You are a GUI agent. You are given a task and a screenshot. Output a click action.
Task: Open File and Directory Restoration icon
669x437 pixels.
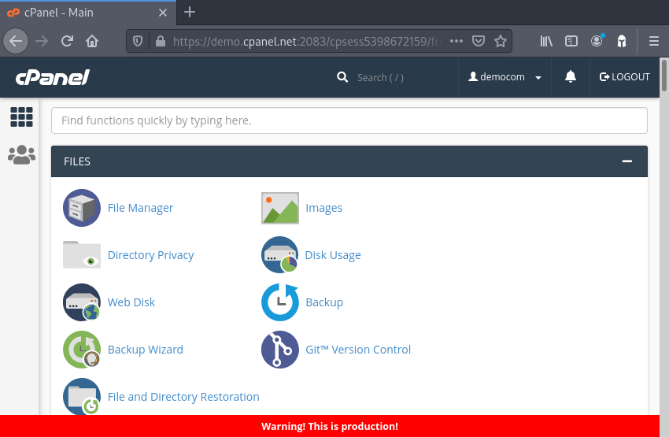pos(82,397)
